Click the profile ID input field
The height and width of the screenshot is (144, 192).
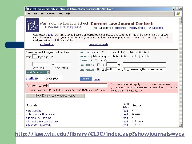(x=42, y=78)
